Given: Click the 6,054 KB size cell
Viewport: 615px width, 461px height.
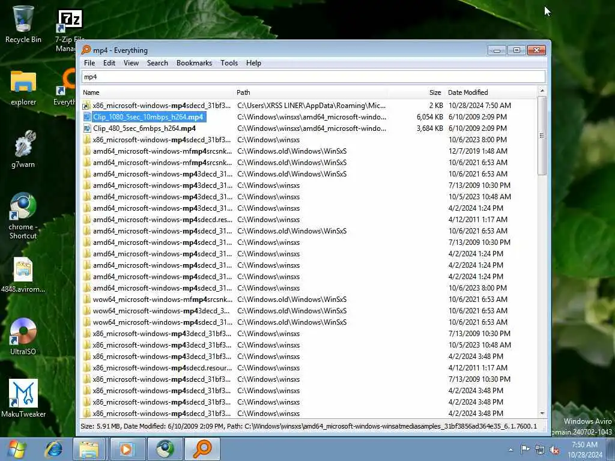Looking at the screenshot, I should (430, 117).
